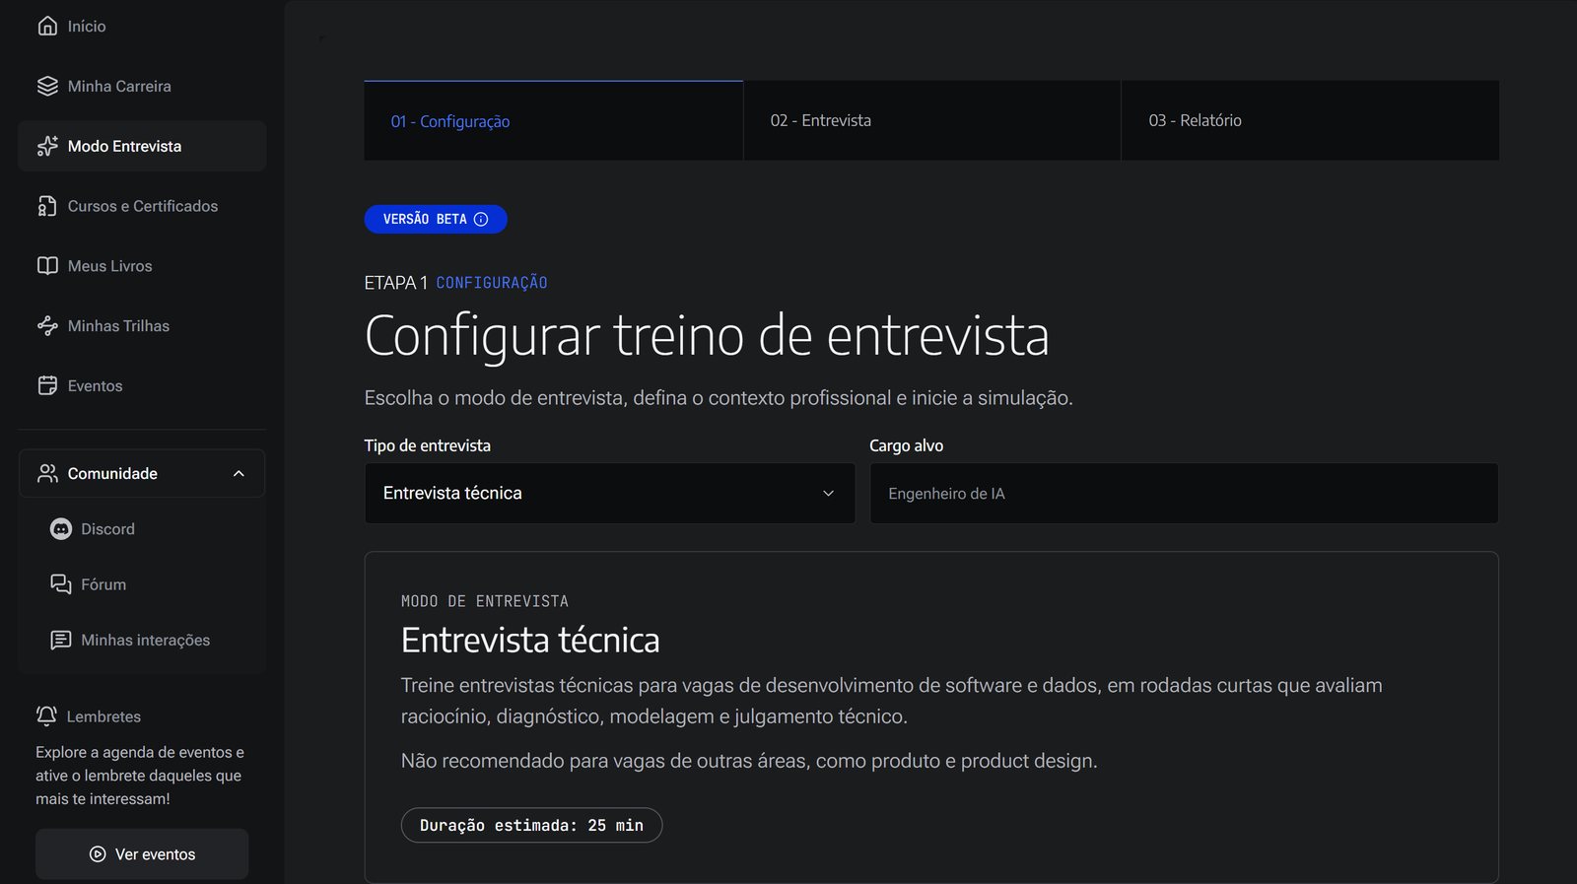Image resolution: width=1577 pixels, height=884 pixels.
Task: Open Cursos e Certificados page
Action: click(142, 206)
